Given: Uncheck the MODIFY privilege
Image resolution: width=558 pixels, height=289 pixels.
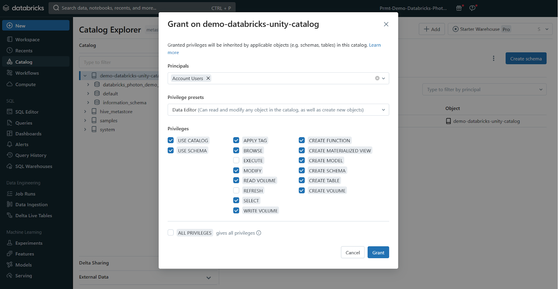Looking at the screenshot, I should pyautogui.click(x=236, y=171).
